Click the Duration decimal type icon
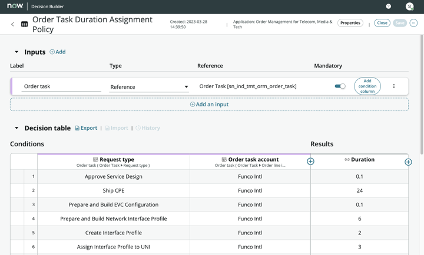This screenshot has width=424, height=255. (347, 160)
